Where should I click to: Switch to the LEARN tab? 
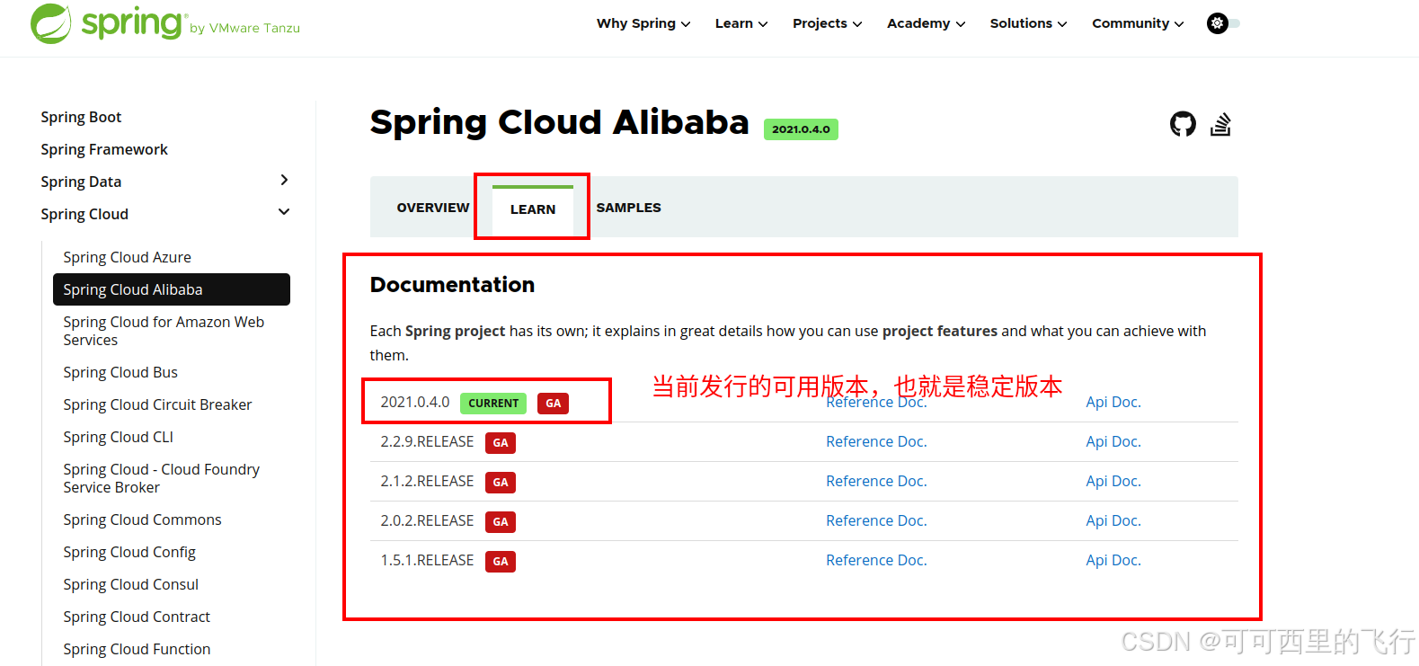pos(533,209)
